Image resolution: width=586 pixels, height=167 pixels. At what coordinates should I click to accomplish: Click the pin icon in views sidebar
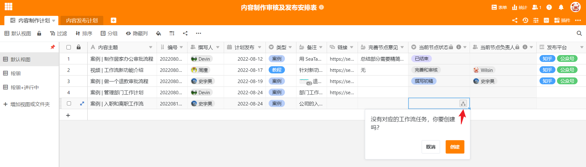pos(53,47)
